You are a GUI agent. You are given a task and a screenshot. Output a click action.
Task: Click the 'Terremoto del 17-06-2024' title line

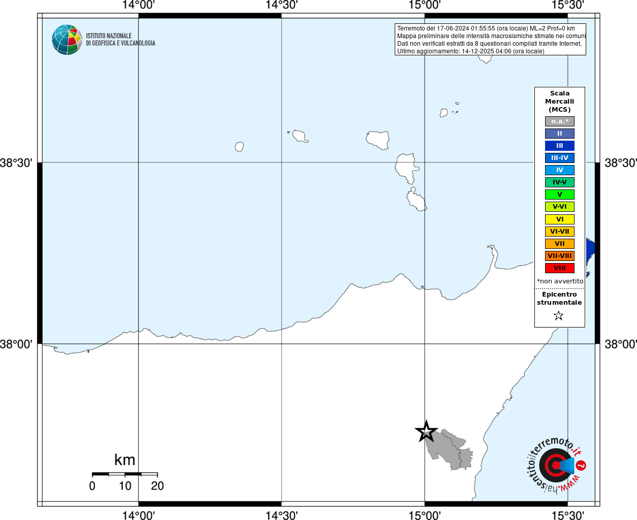(x=486, y=28)
